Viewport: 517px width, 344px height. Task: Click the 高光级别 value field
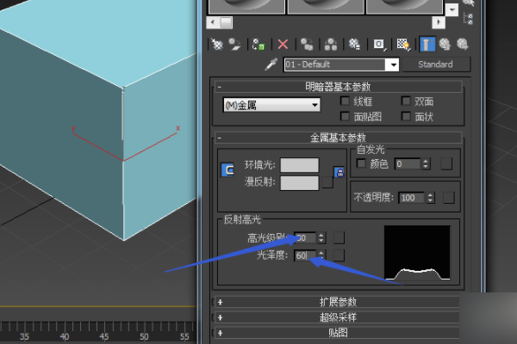pos(305,237)
